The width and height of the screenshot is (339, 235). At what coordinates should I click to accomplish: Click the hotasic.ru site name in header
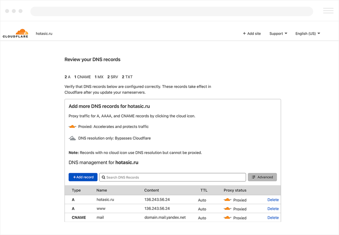(x=44, y=33)
